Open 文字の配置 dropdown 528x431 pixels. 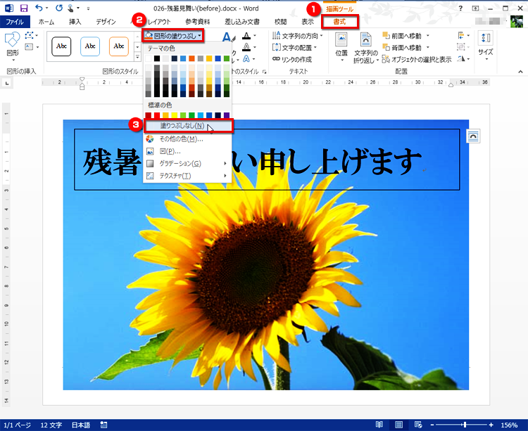coord(294,47)
